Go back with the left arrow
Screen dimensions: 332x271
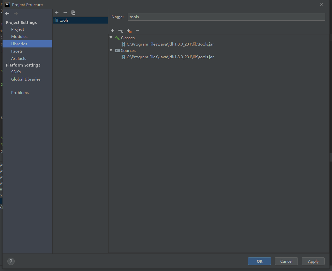[x=7, y=13]
